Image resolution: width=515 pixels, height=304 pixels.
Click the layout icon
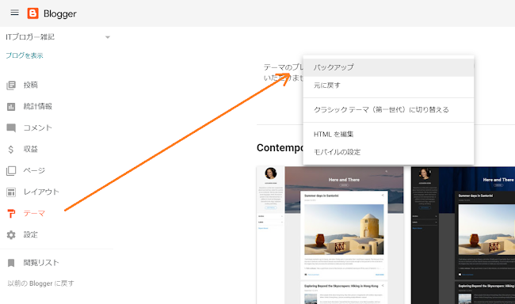coord(11,192)
